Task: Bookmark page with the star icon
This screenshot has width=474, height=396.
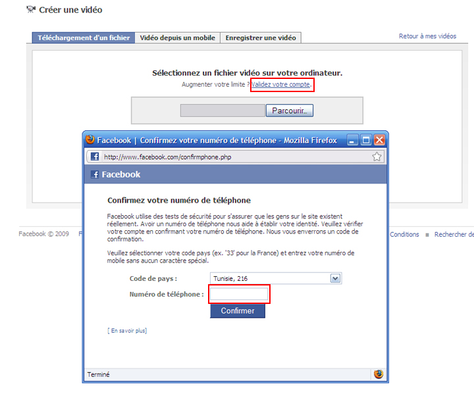Action: tap(377, 157)
